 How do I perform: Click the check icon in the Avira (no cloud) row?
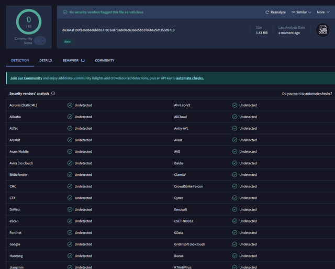coord(70,163)
